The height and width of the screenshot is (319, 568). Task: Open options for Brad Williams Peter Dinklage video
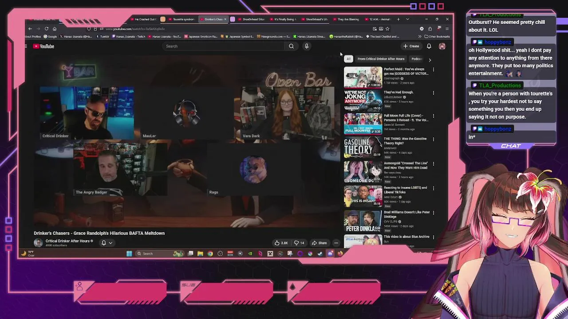tap(434, 213)
